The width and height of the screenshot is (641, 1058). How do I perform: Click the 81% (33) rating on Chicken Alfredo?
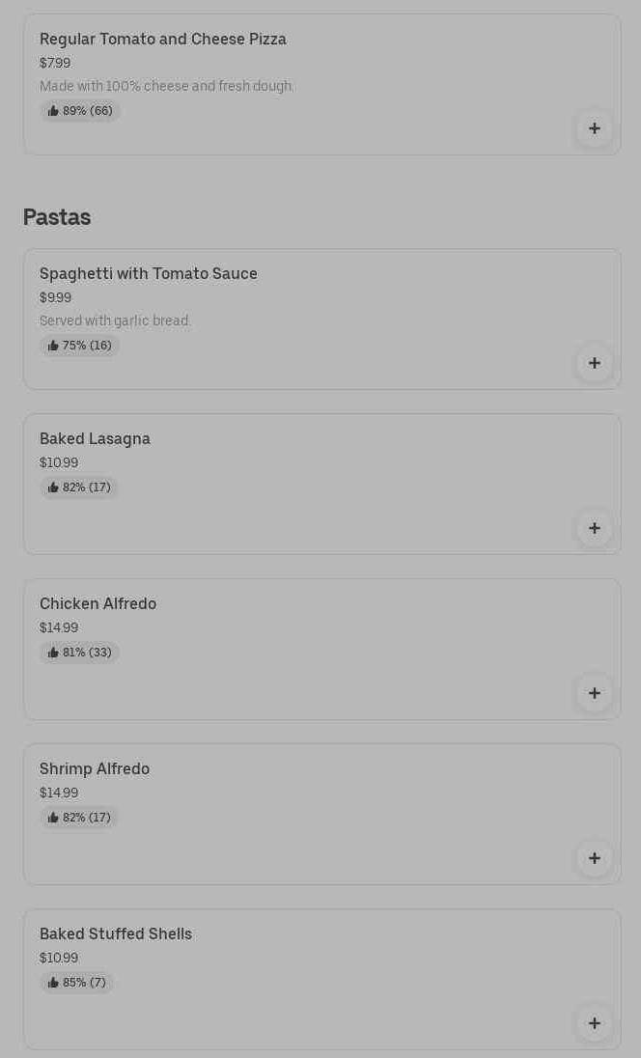[x=79, y=653]
